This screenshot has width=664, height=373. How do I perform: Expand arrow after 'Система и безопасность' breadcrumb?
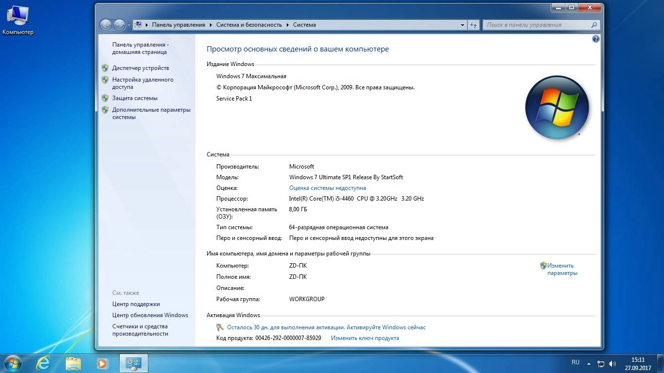coord(288,25)
